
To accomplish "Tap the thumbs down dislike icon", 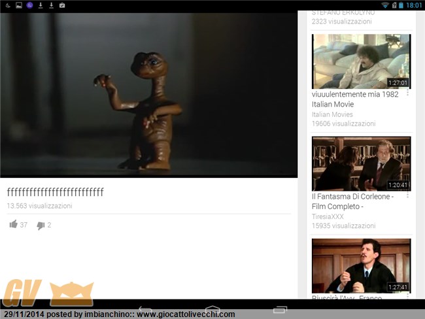I will point(41,226).
